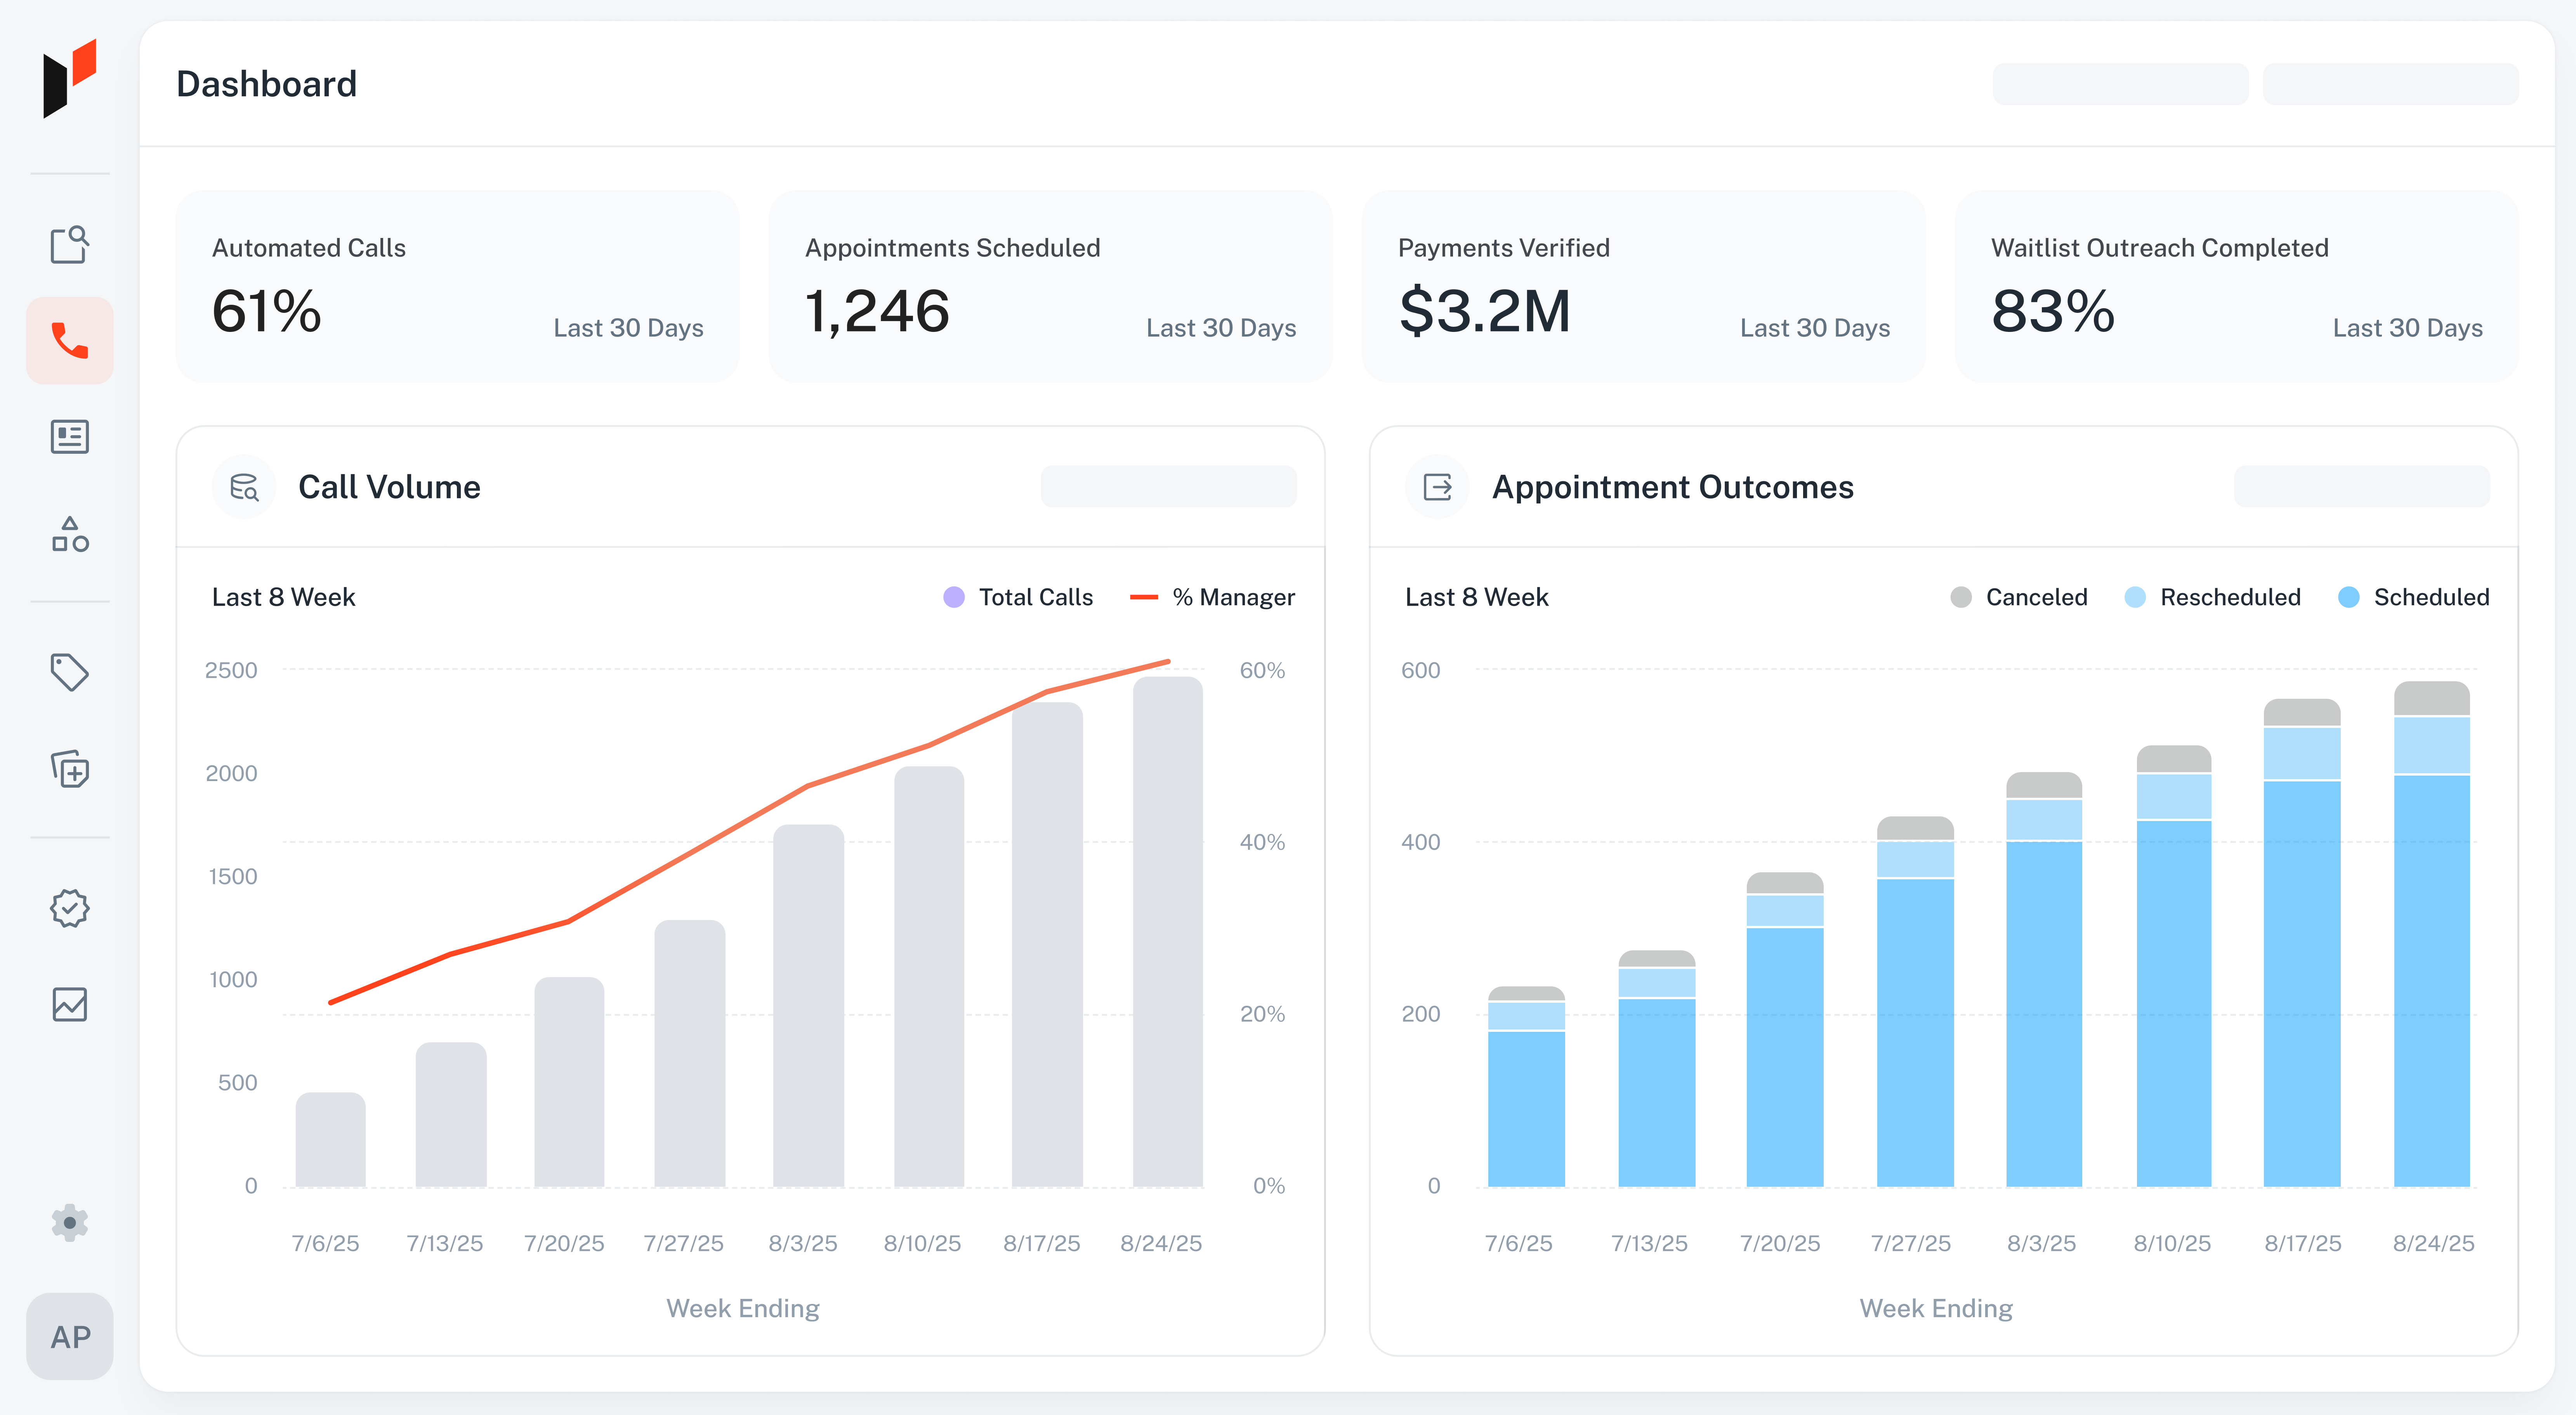Click the Appointments Scheduled 1,246 card
The width and height of the screenshot is (2576, 1415).
(x=1050, y=286)
